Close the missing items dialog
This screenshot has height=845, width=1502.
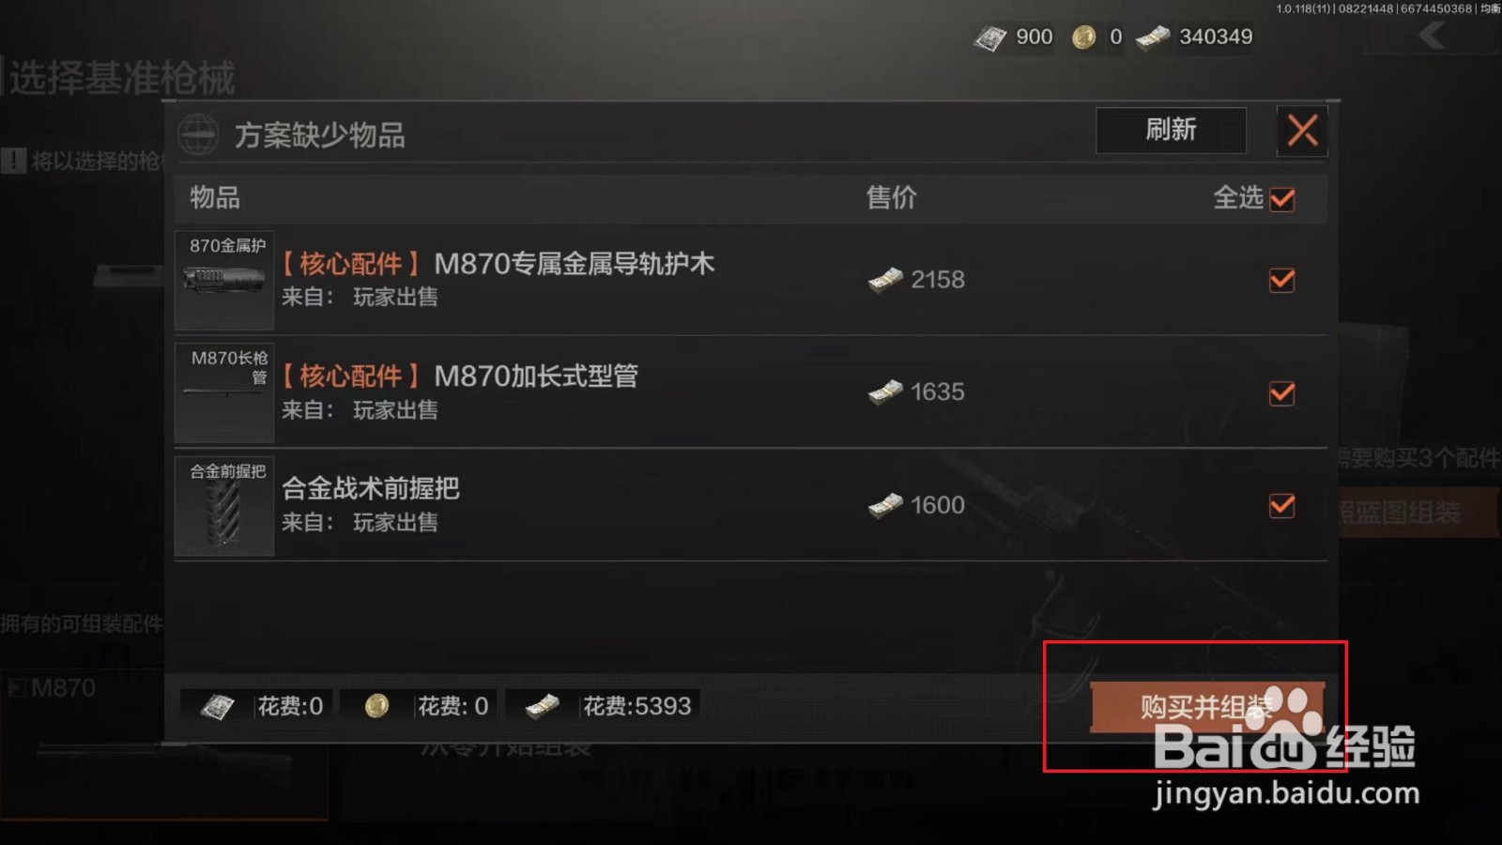tap(1302, 131)
